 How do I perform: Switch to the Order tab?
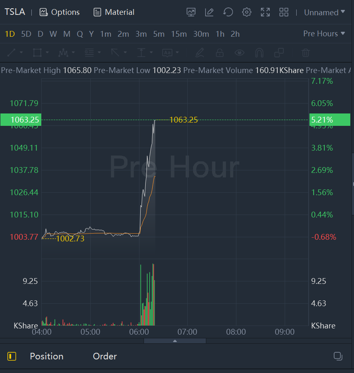105,356
